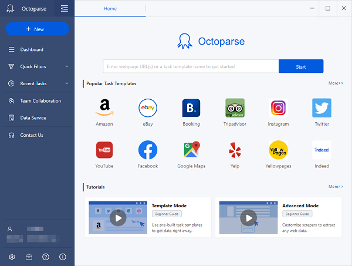The image size is (352, 266).
Task: Select the Twitter template icon
Action: click(x=321, y=108)
